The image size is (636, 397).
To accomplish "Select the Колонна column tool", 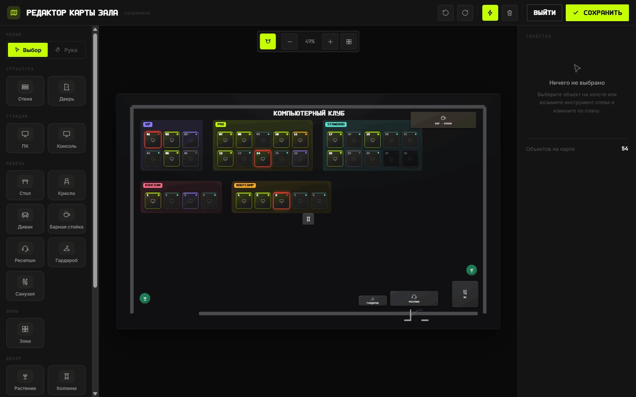I will pos(67,380).
